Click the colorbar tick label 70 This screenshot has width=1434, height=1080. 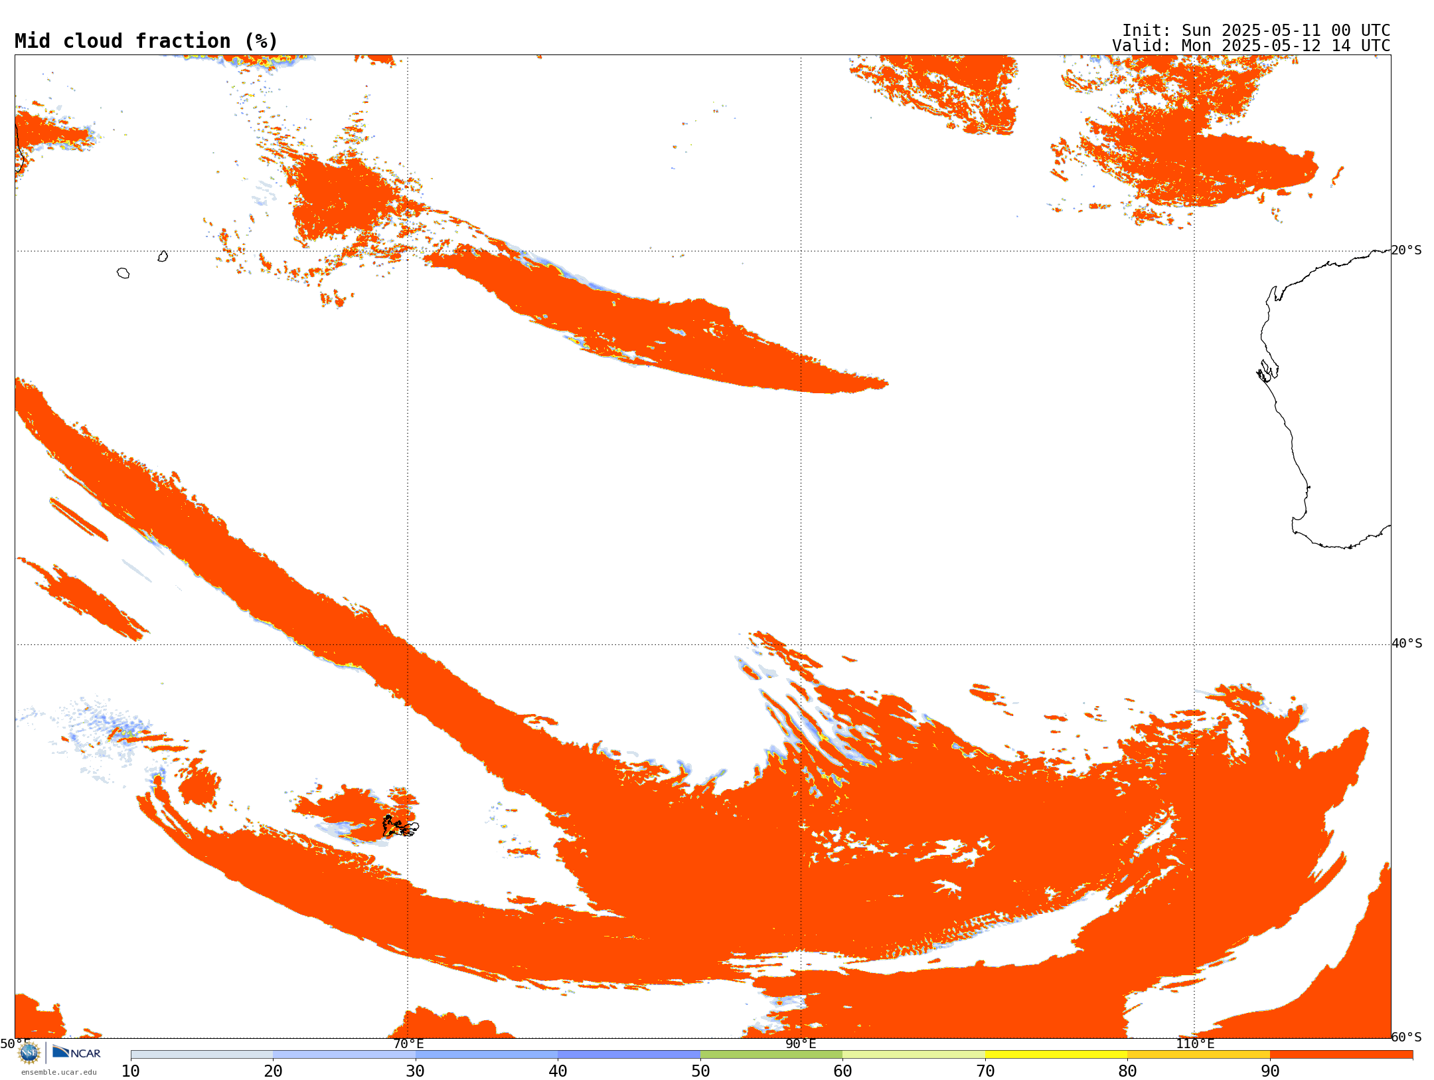click(985, 1071)
